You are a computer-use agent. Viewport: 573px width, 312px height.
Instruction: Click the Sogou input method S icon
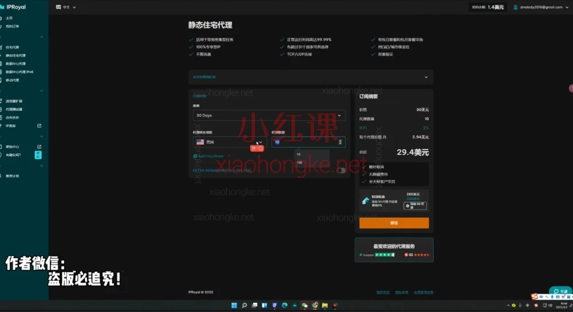point(534,297)
